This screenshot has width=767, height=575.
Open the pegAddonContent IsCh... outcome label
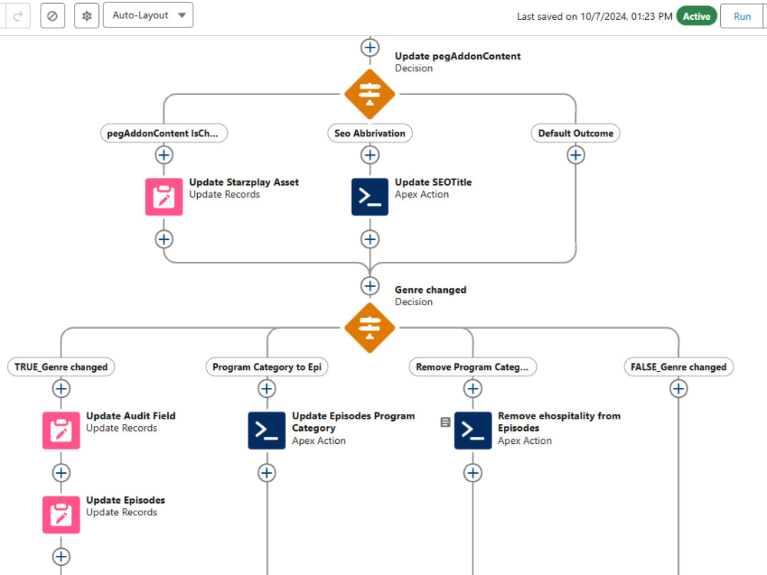pos(164,133)
